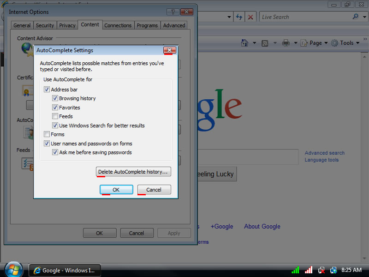Viewport: 369px width, 277px height.
Task: Click the red Stop loading icon
Action: coord(250,17)
